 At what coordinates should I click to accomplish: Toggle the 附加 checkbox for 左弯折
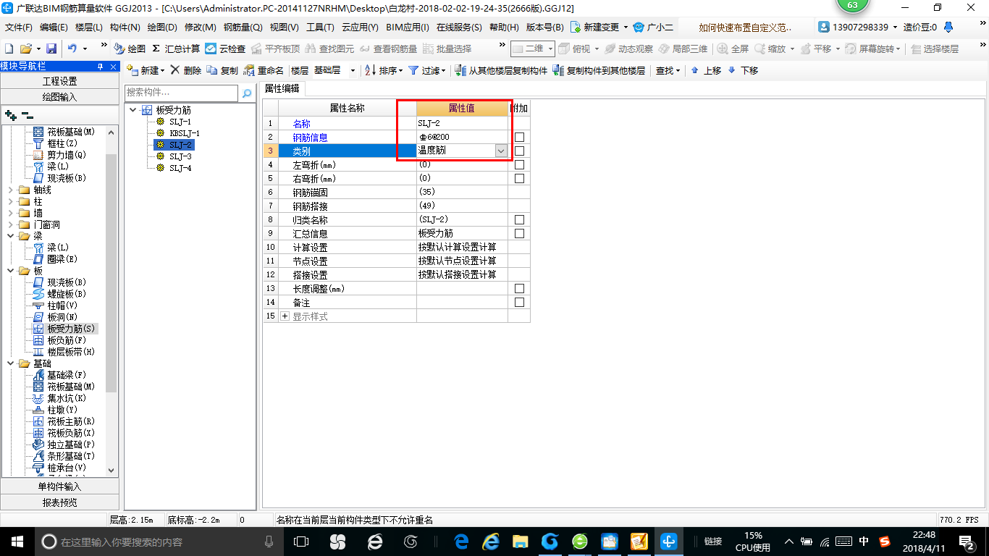(x=519, y=164)
